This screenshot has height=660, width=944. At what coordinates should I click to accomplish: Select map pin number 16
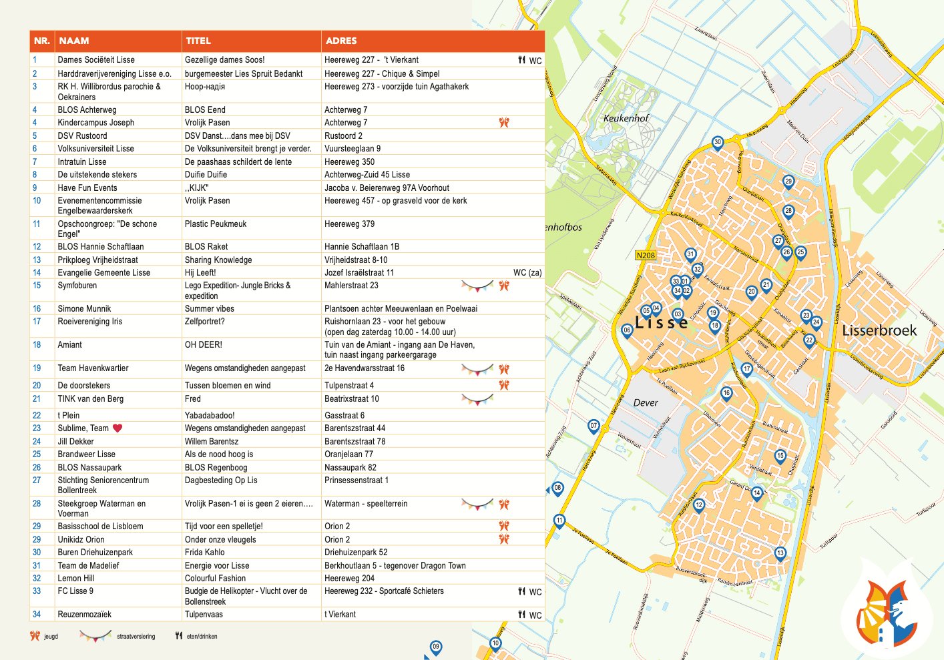726,394
